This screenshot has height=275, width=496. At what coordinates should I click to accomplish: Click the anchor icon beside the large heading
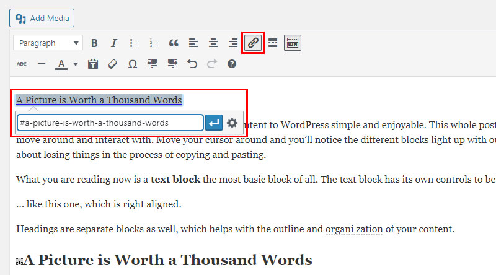pyautogui.click(x=19, y=261)
